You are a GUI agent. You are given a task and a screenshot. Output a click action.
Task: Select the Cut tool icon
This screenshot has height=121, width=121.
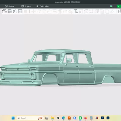click(54, 11)
